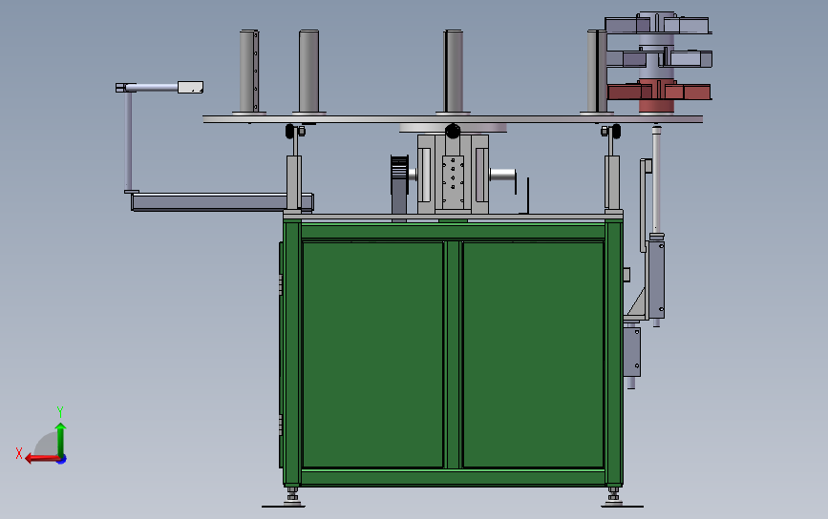Select the 'Y' label above the triad

[59, 411]
